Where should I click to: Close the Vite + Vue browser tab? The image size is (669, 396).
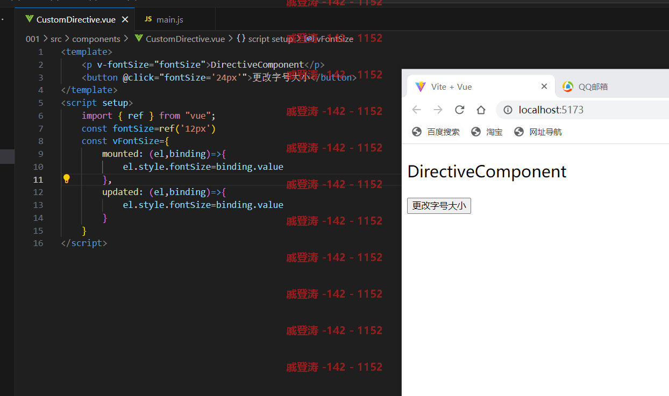(544, 87)
